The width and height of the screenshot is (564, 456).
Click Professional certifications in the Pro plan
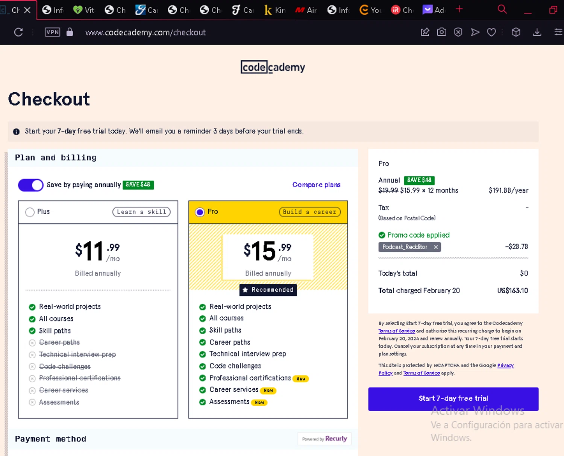(x=250, y=378)
